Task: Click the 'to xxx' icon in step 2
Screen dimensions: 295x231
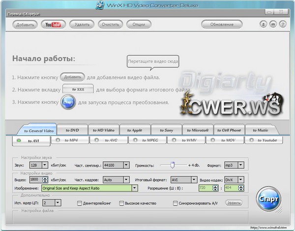Action: coord(78,89)
